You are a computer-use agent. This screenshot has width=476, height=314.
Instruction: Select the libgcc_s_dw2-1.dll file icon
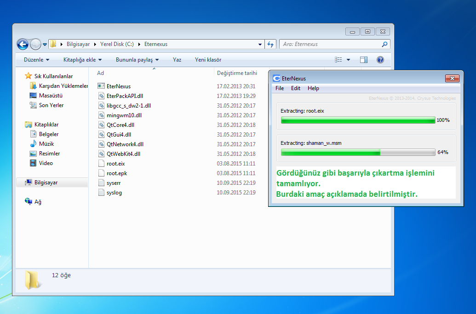[101, 106]
